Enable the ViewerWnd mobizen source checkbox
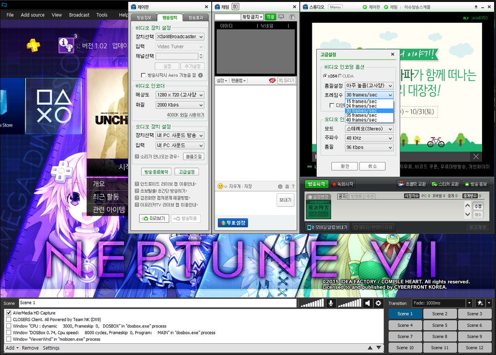This screenshot has width=496, height=355. click(9, 339)
